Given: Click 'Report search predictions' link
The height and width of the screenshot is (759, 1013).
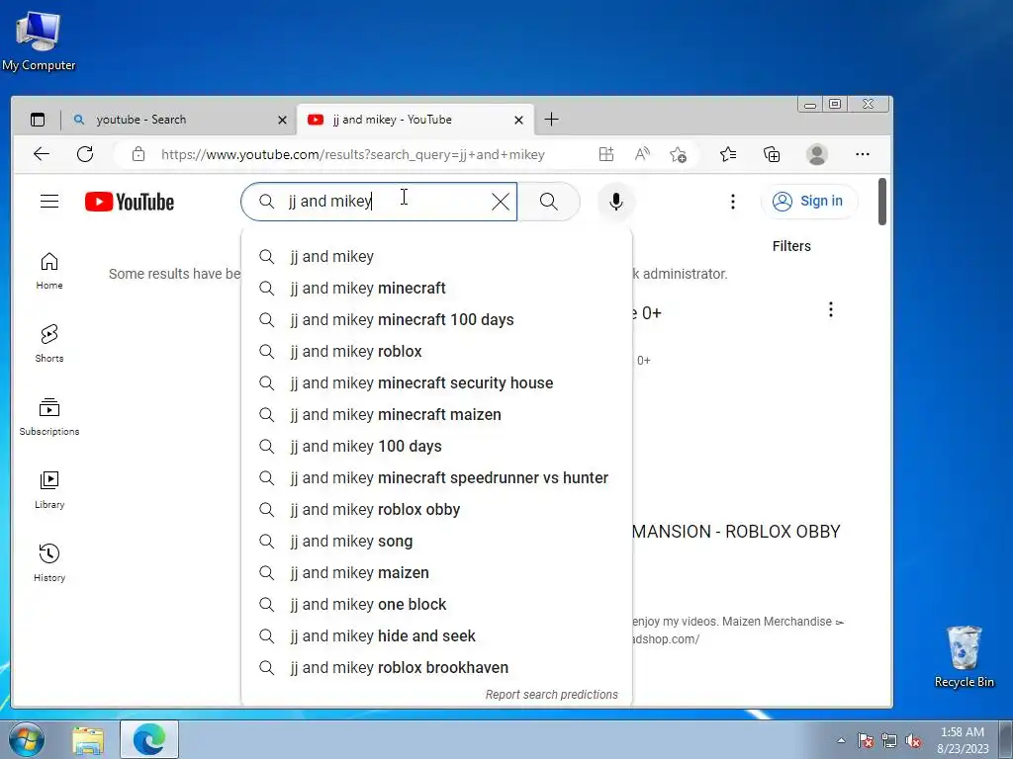Looking at the screenshot, I should [x=551, y=695].
